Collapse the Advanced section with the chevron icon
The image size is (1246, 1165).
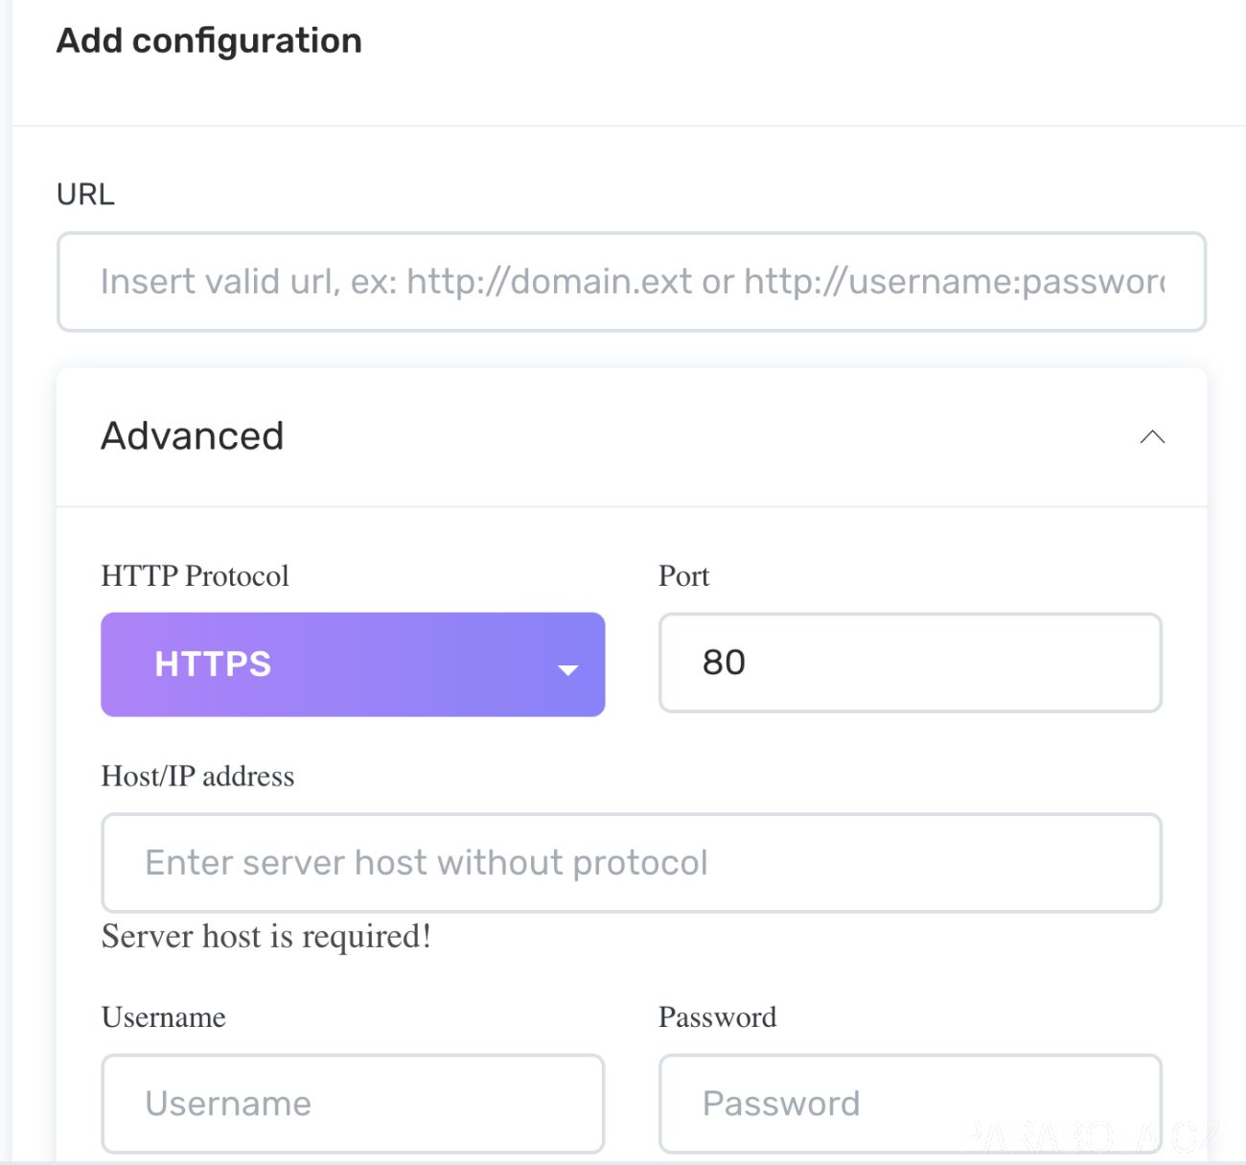(1152, 437)
